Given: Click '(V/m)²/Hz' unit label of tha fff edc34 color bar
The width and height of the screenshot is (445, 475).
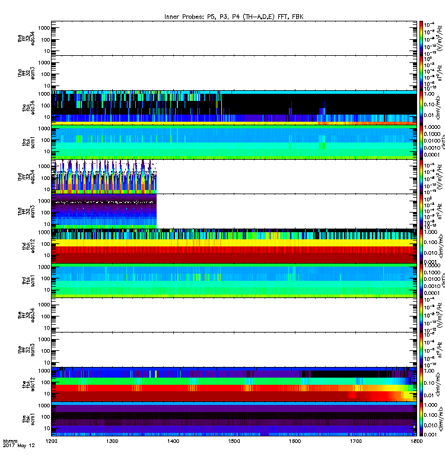Looking at the screenshot, I should click(x=440, y=38).
